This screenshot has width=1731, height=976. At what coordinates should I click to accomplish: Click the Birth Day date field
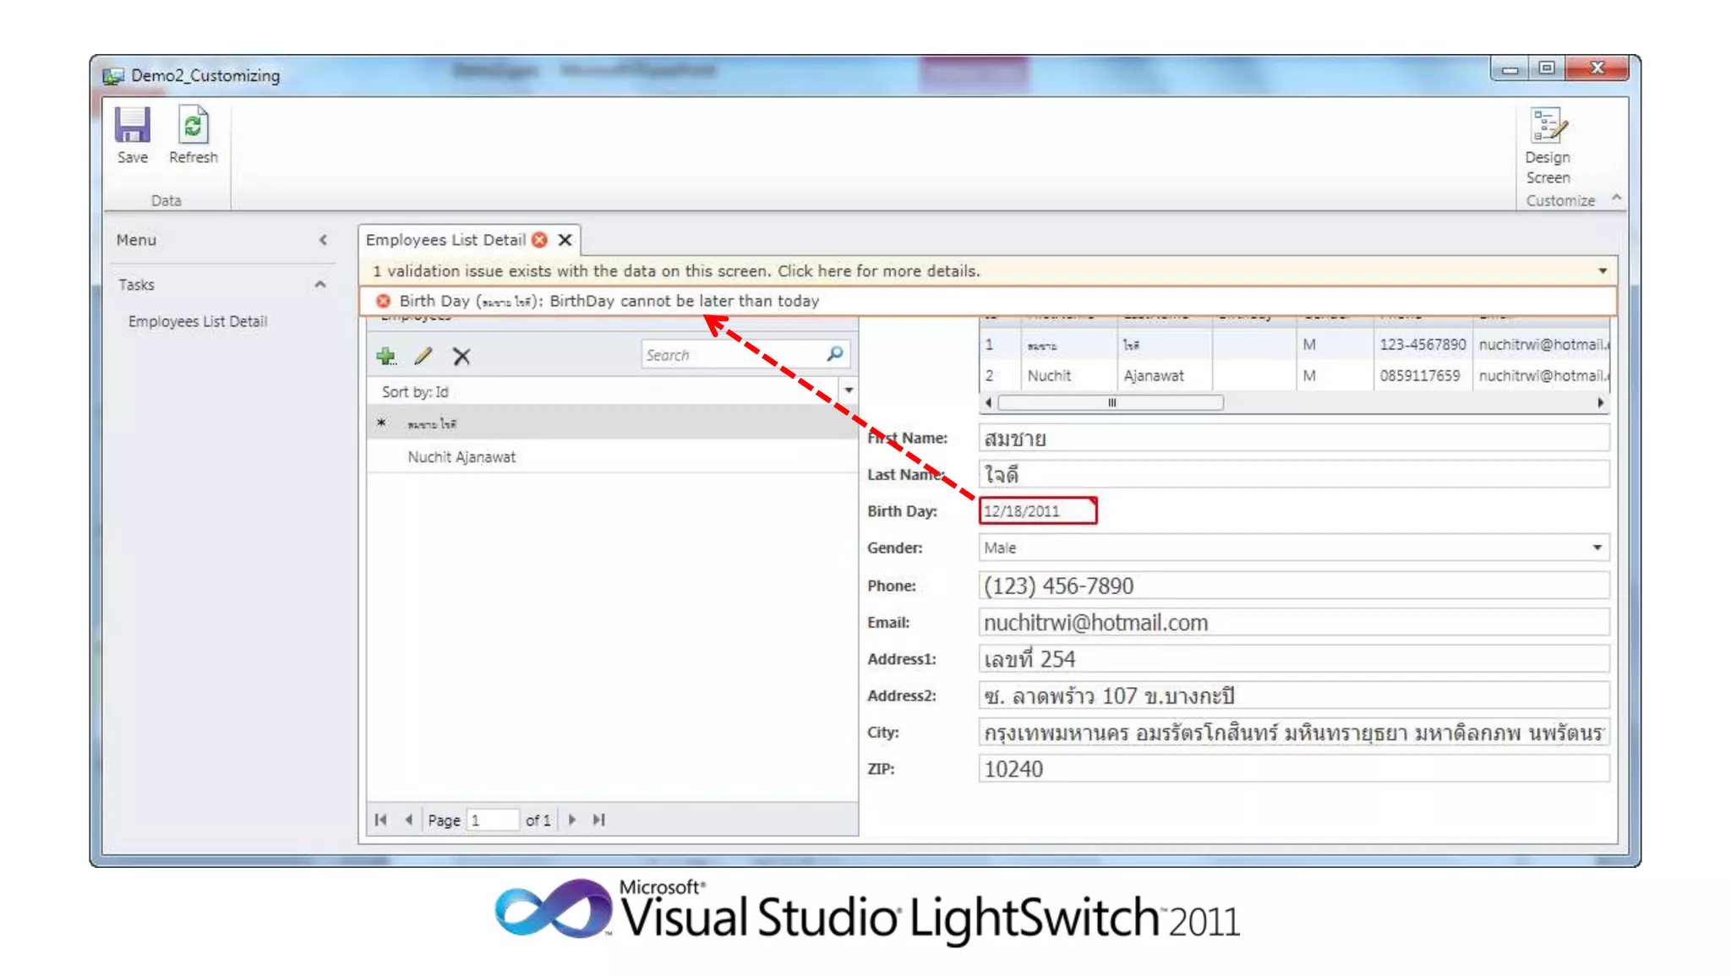(x=1036, y=511)
